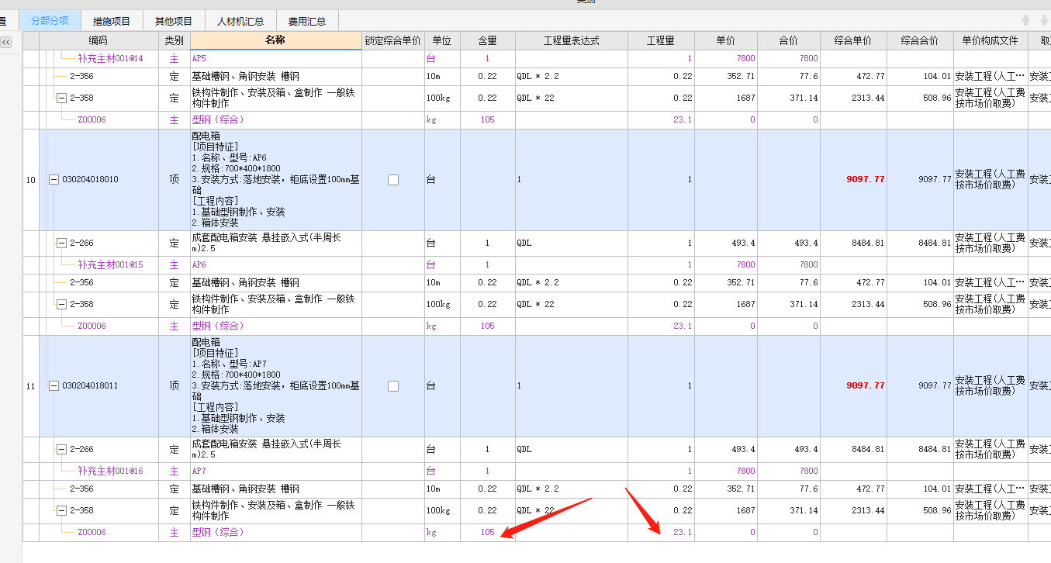Collapse 2-266 quota under item 030204018010
Screen dimensions: 1051x563
tap(62, 244)
